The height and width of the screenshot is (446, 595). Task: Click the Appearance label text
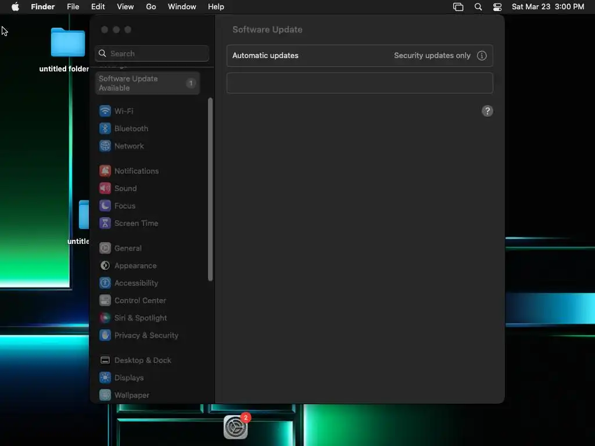coord(135,266)
